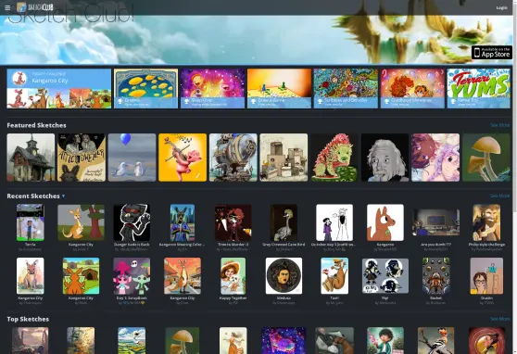The image size is (517, 354).
Task: Click the Sketch Club logo
Action: pos(35,6)
